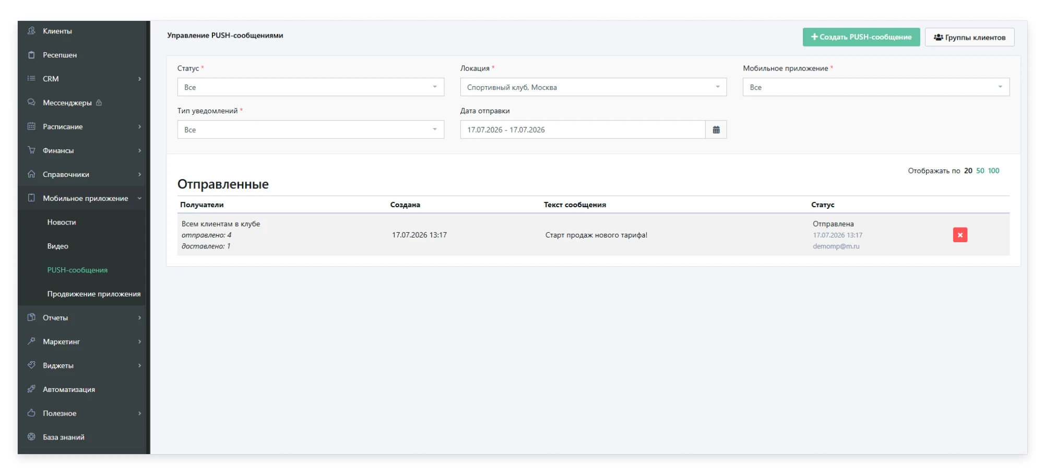This screenshot has width=1044, height=476.
Task: Show 20 items per page
Action: (x=968, y=171)
